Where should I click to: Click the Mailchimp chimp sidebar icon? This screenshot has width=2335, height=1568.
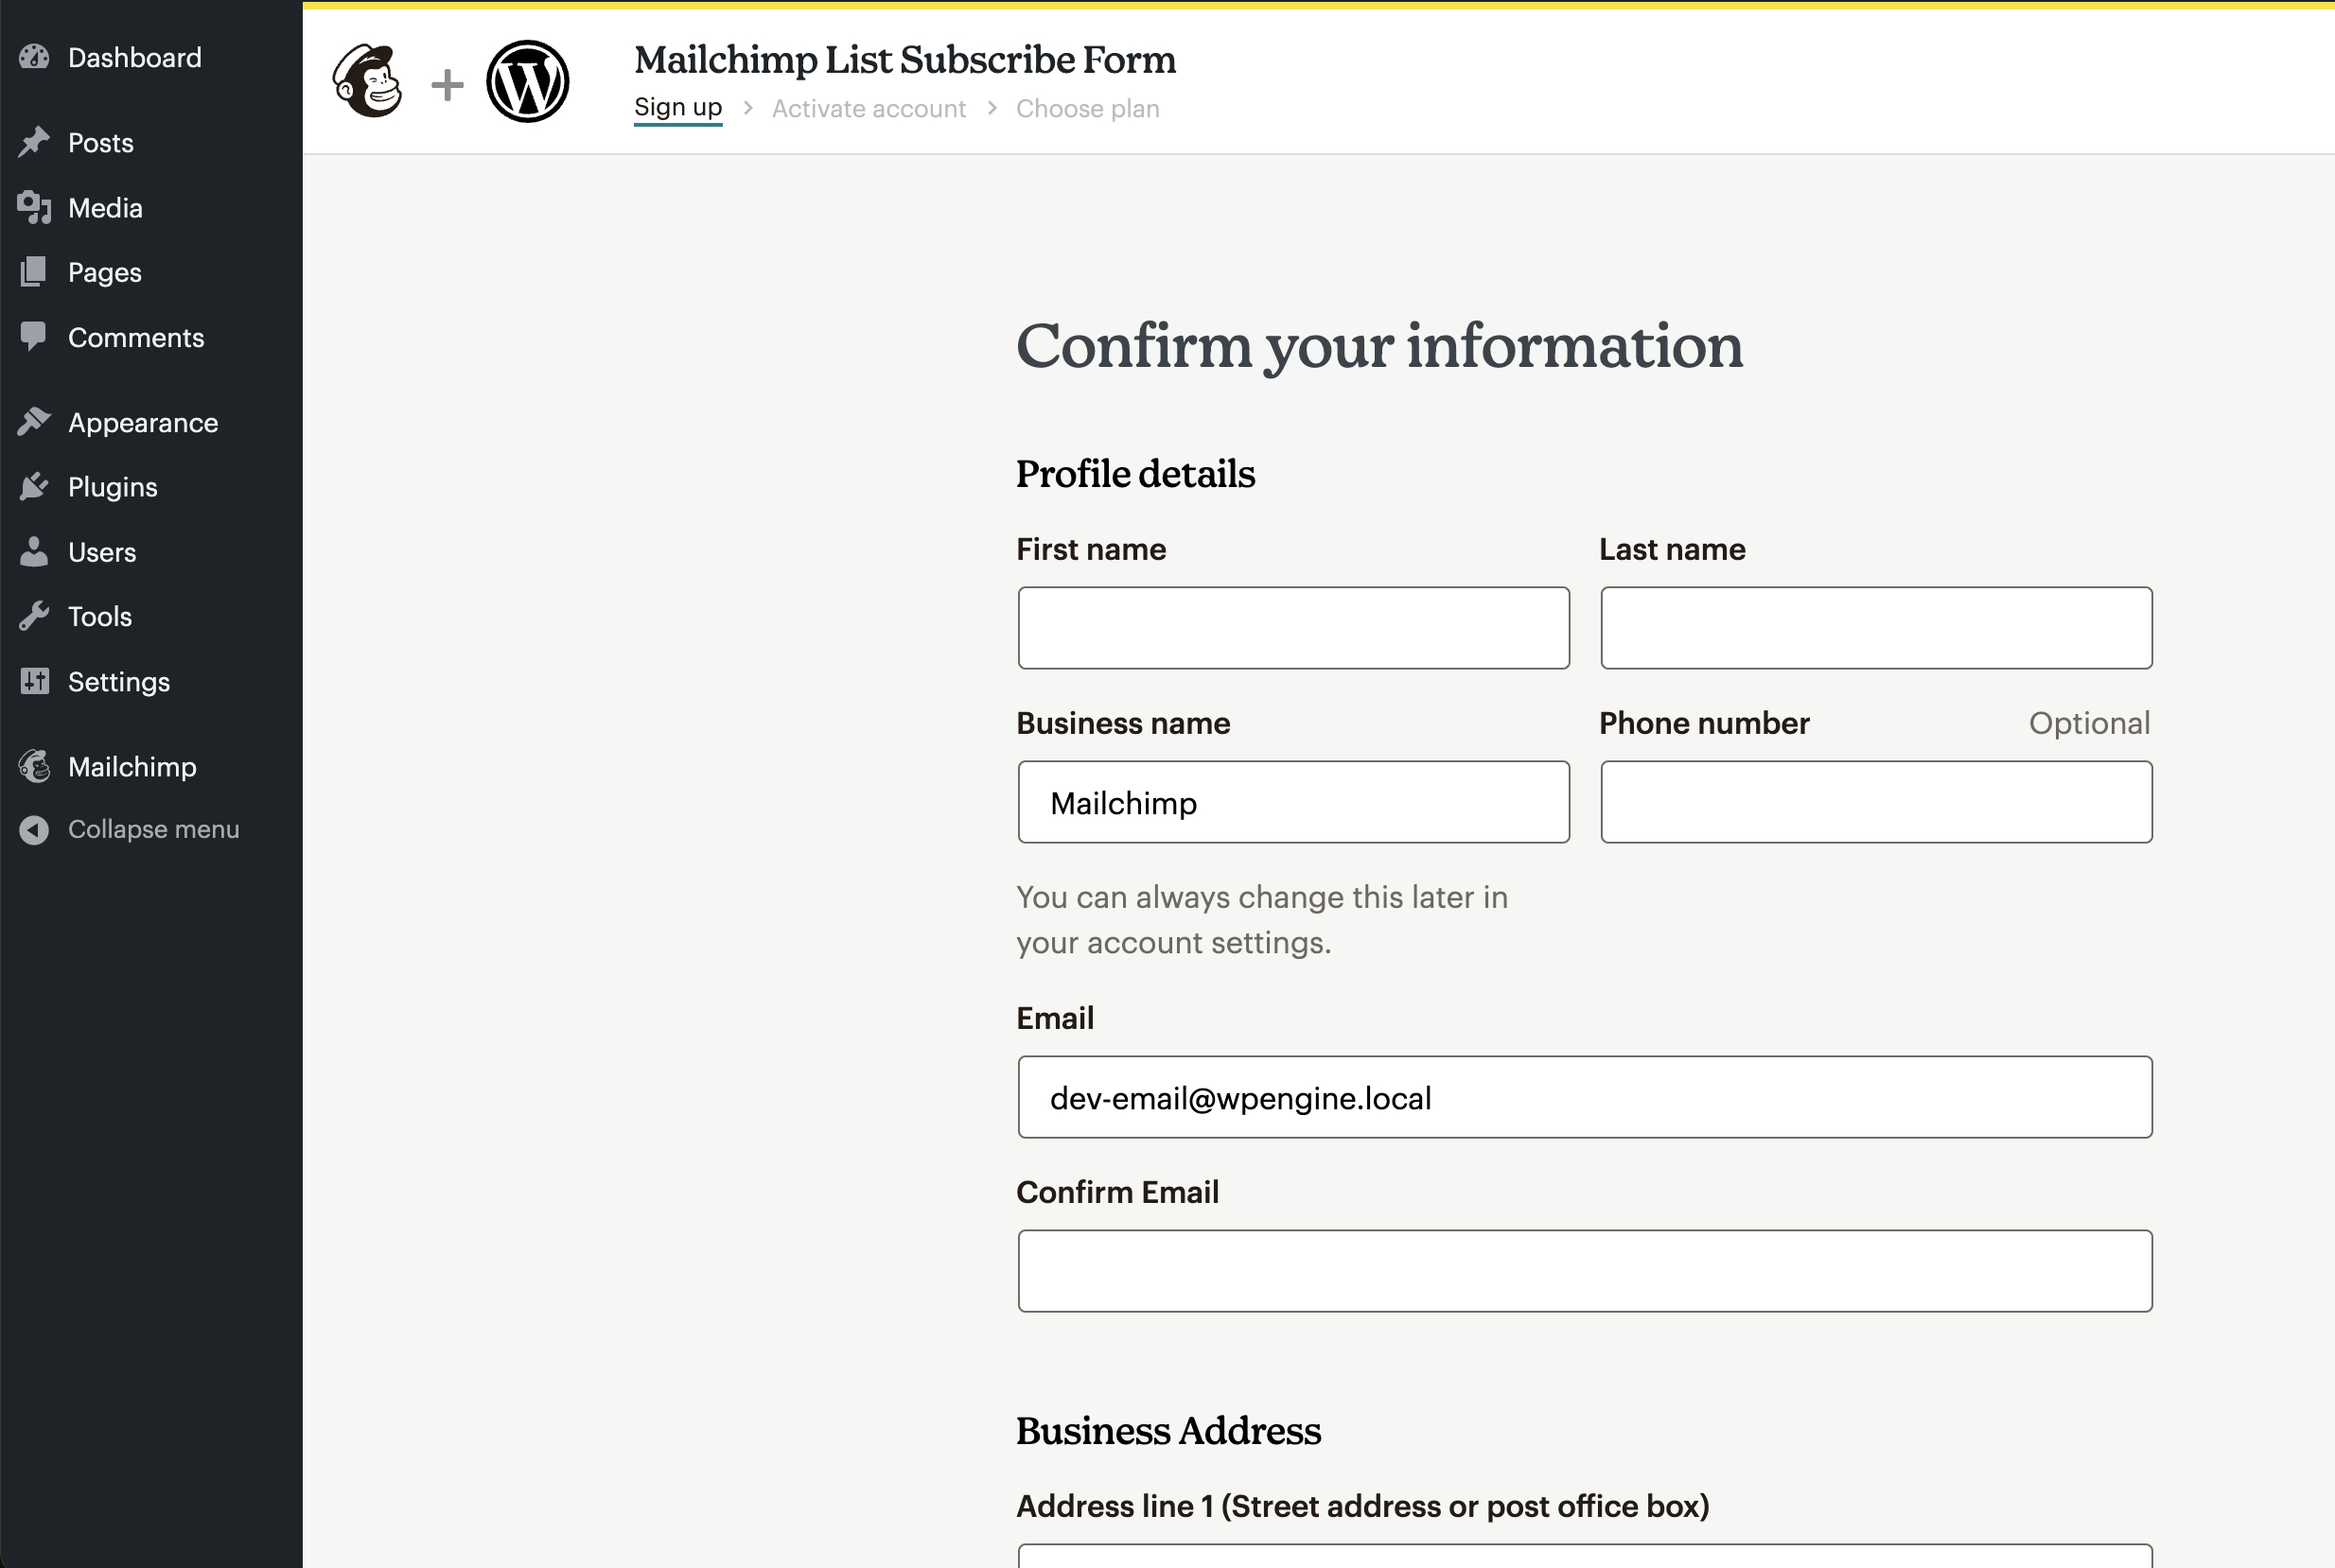(x=34, y=767)
